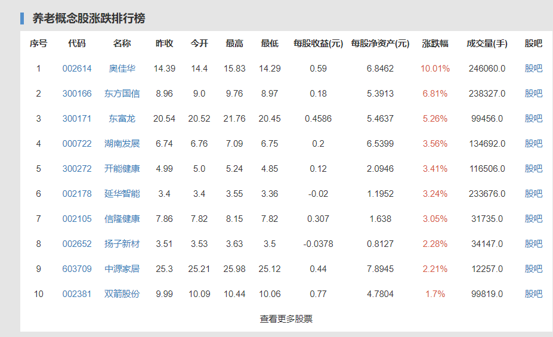This screenshot has height=337, width=553.
Task: Click the 最高 column header
Action: click(x=234, y=44)
